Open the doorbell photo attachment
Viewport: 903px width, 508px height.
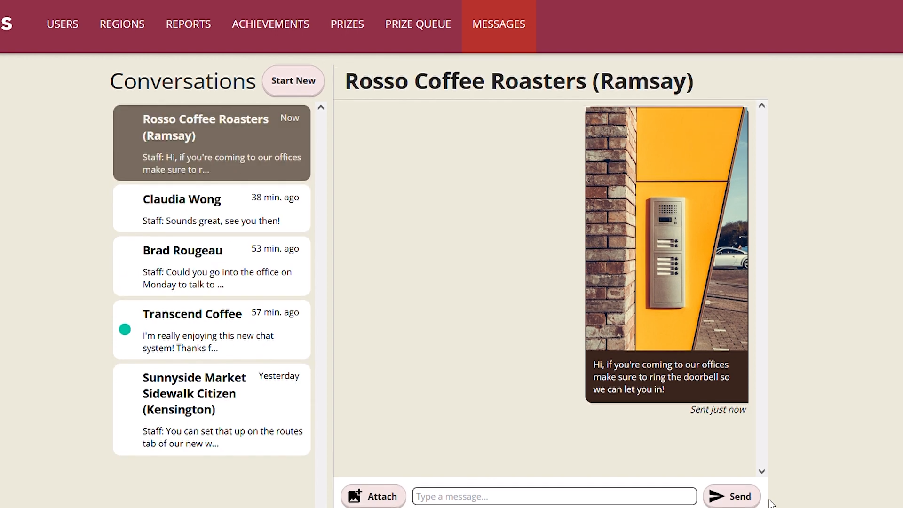point(666,229)
